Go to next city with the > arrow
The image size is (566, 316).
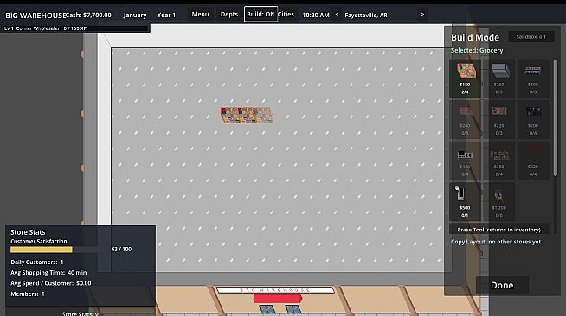pos(422,15)
